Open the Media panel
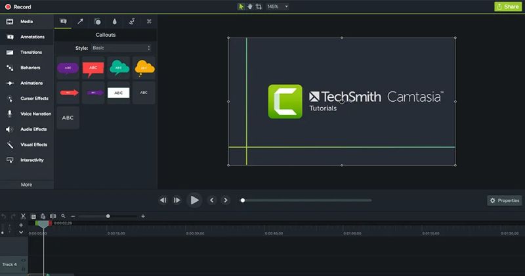This screenshot has height=276, width=525. point(27,22)
